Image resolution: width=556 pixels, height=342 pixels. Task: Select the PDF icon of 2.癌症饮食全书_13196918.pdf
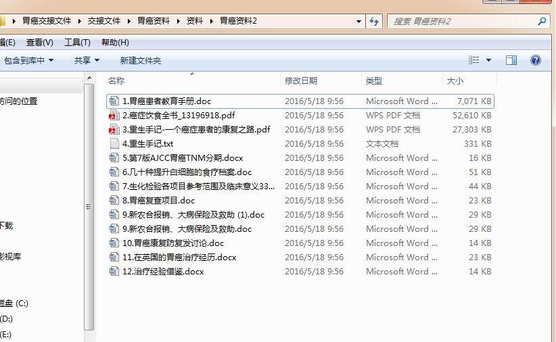click(x=114, y=115)
